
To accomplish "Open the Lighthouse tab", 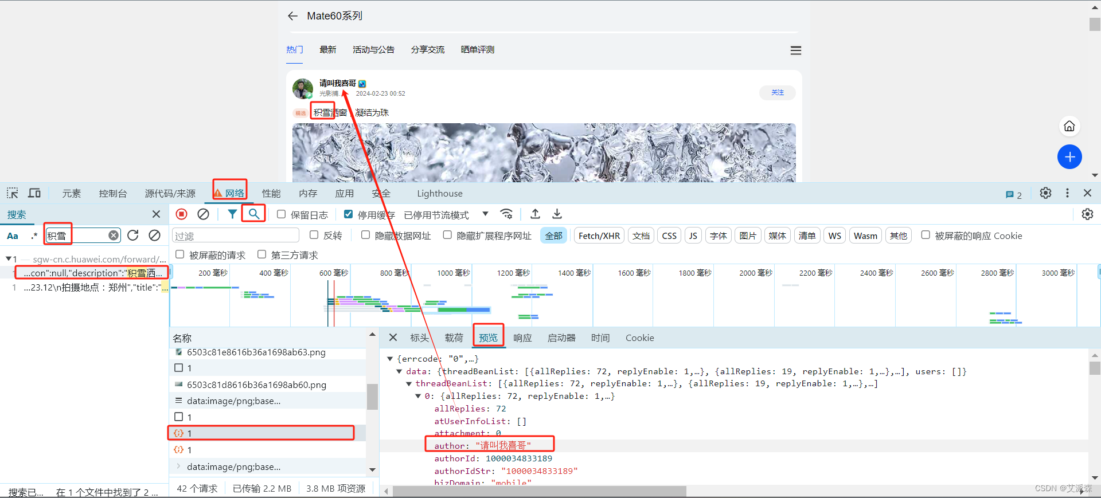I will coord(439,194).
